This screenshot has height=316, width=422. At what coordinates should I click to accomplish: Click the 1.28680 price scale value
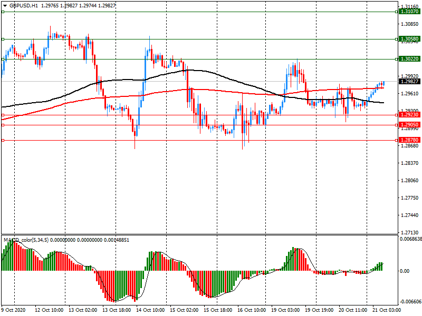(x=410, y=146)
